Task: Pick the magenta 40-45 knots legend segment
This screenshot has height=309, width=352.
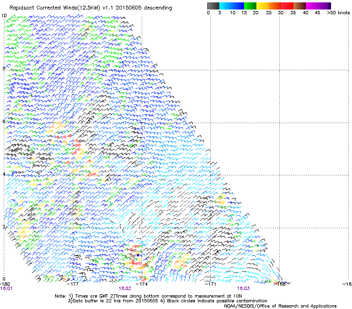Action: [x=312, y=6]
